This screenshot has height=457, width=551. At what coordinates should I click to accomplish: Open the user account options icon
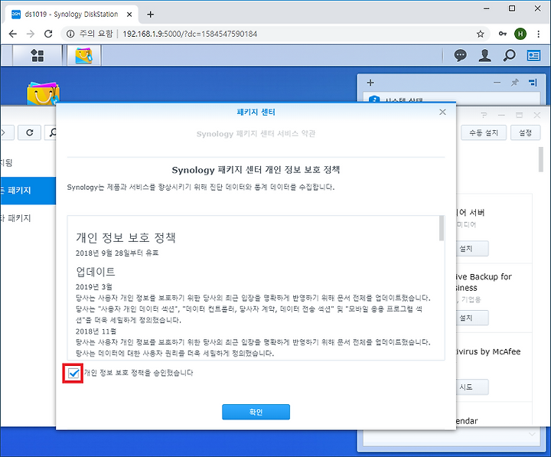click(484, 55)
